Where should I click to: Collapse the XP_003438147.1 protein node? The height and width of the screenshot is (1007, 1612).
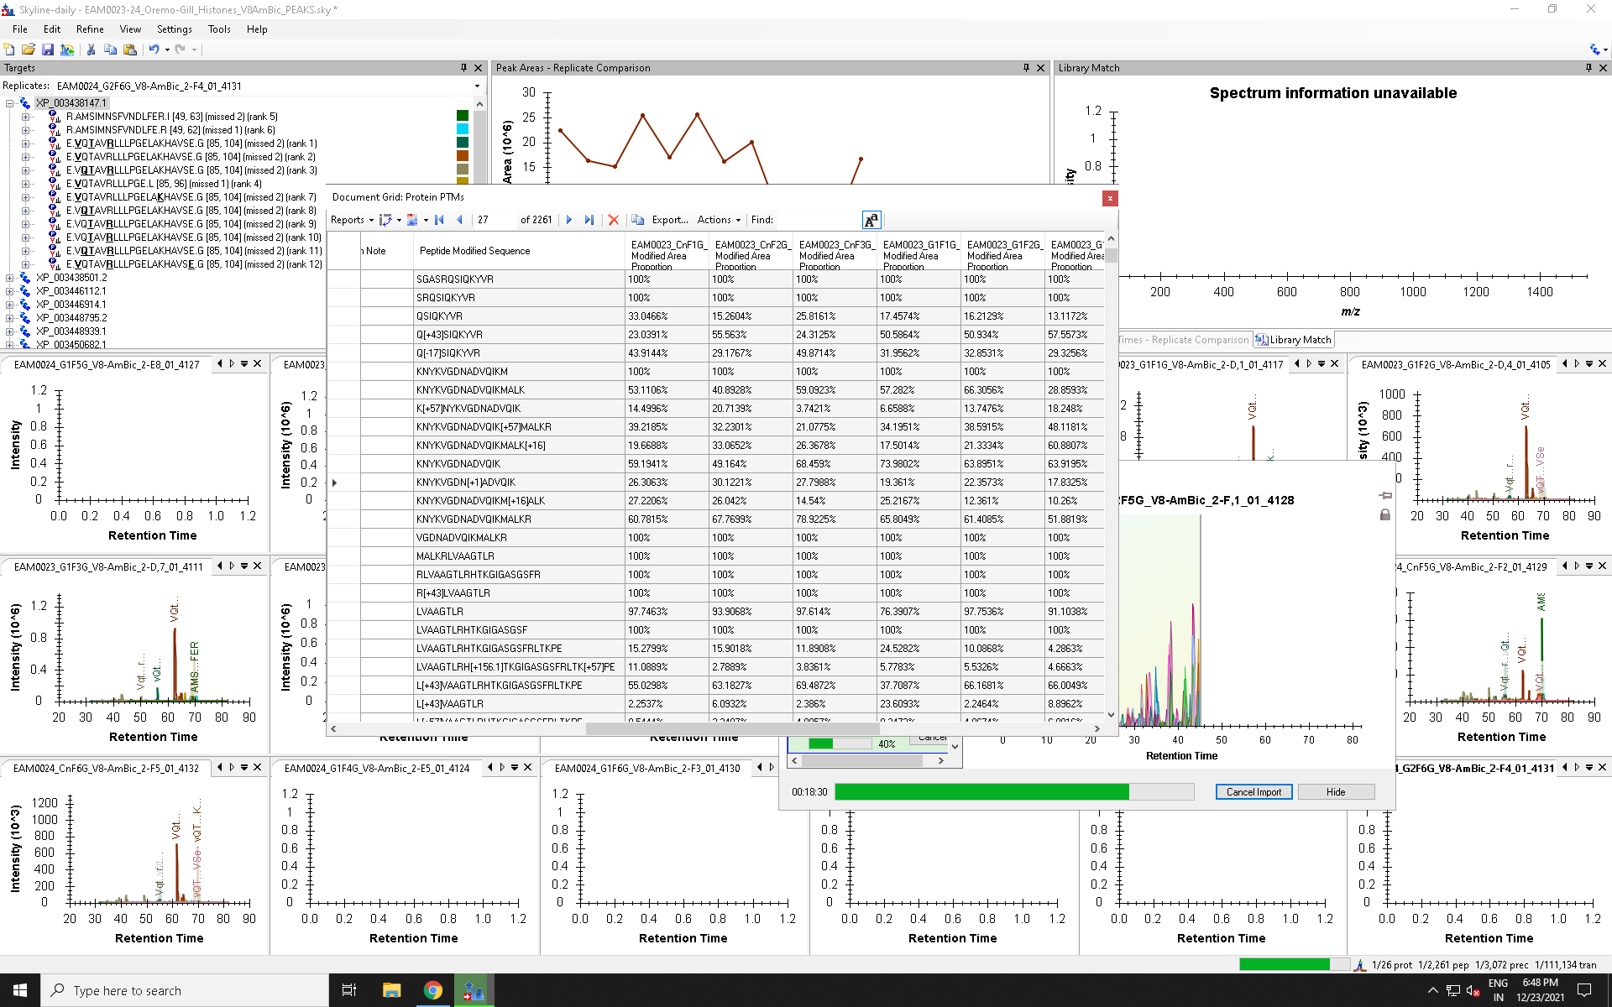(10, 103)
